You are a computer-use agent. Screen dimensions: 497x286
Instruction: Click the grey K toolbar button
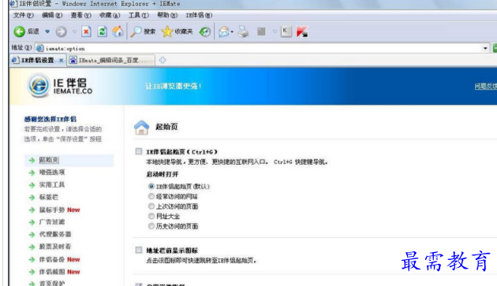pyautogui.click(x=286, y=32)
